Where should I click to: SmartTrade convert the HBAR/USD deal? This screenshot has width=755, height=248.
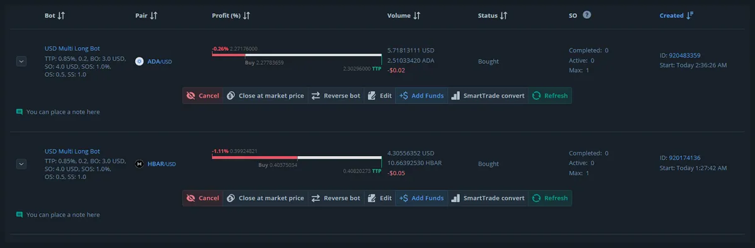[x=488, y=198]
